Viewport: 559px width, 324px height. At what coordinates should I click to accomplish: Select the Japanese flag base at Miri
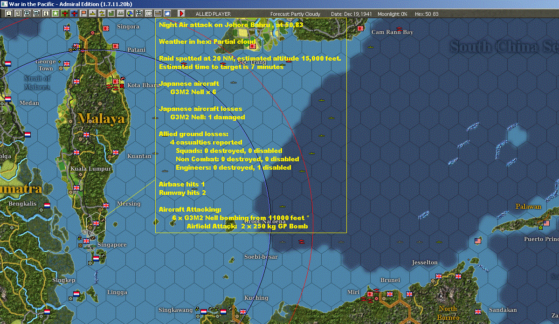coord(370,294)
